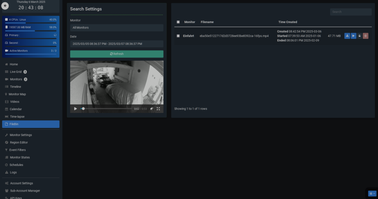
Task: Click the green Refresh button
Action: (x=117, y=54)
